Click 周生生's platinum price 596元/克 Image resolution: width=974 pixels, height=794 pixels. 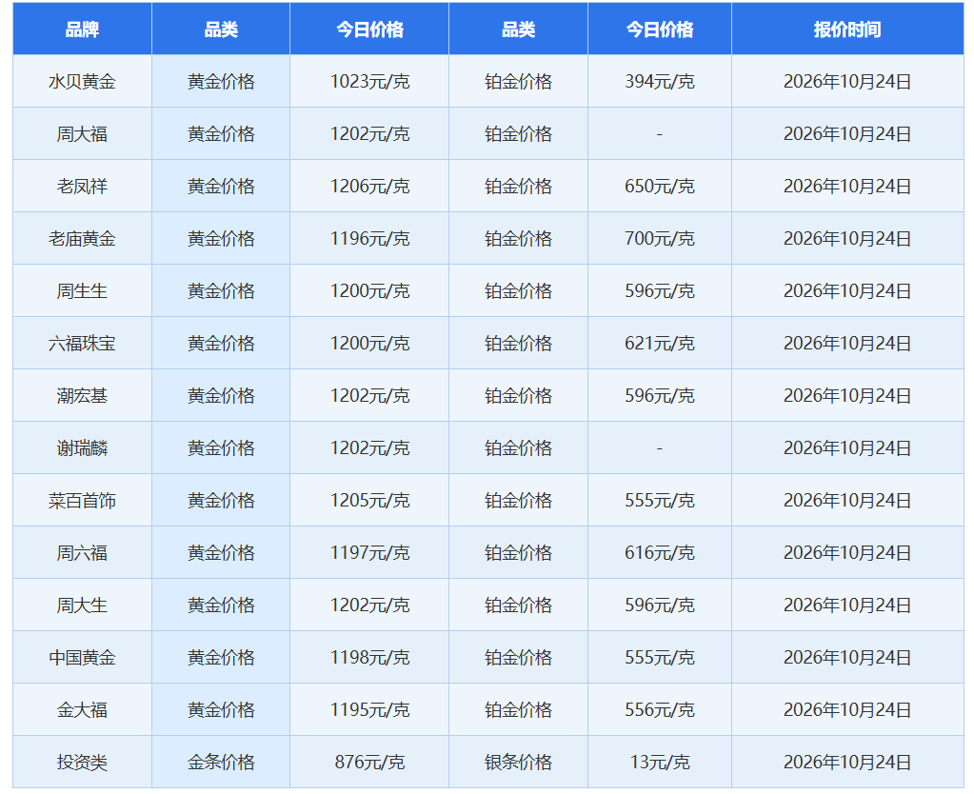pyautogui.click(x=660, y=290)
